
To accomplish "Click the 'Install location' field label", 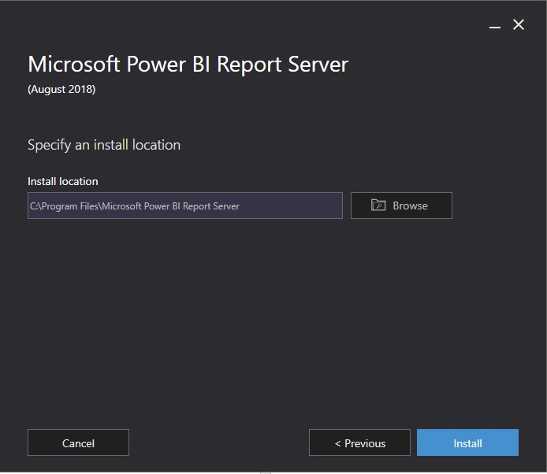I will [63, 181].
